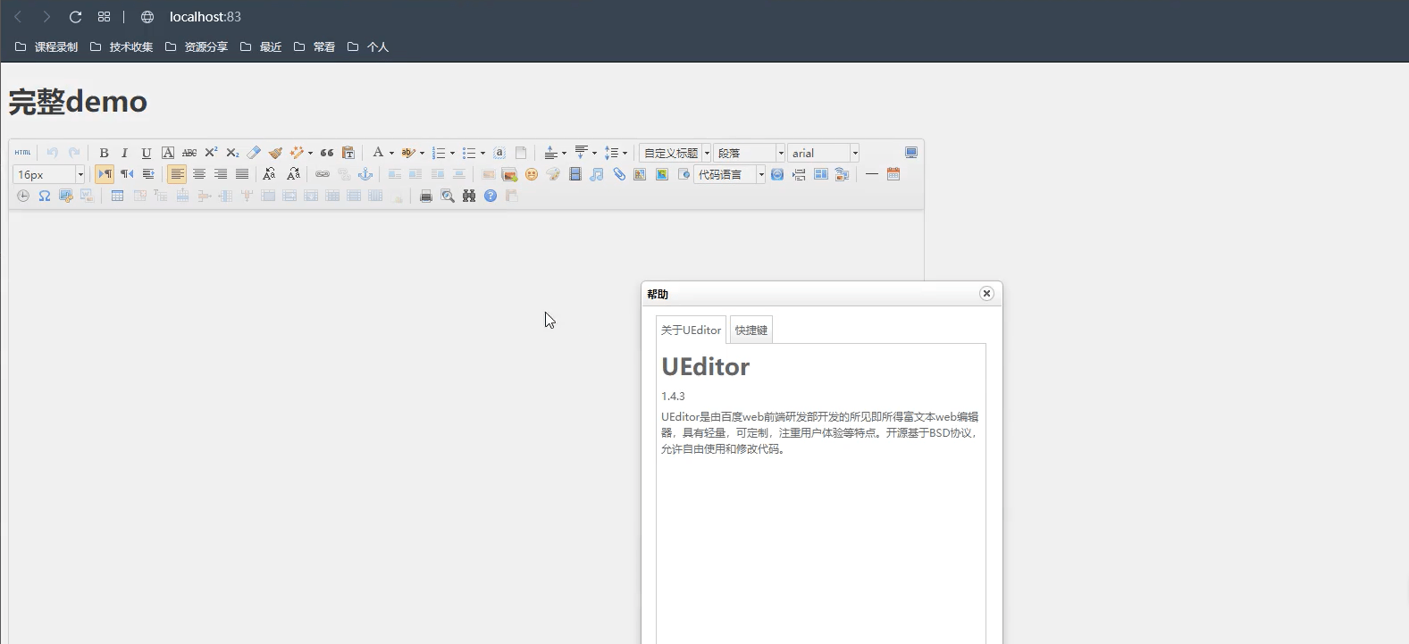Switch to HTML source view
This screenshot has height=644, width=1409.
23,153
